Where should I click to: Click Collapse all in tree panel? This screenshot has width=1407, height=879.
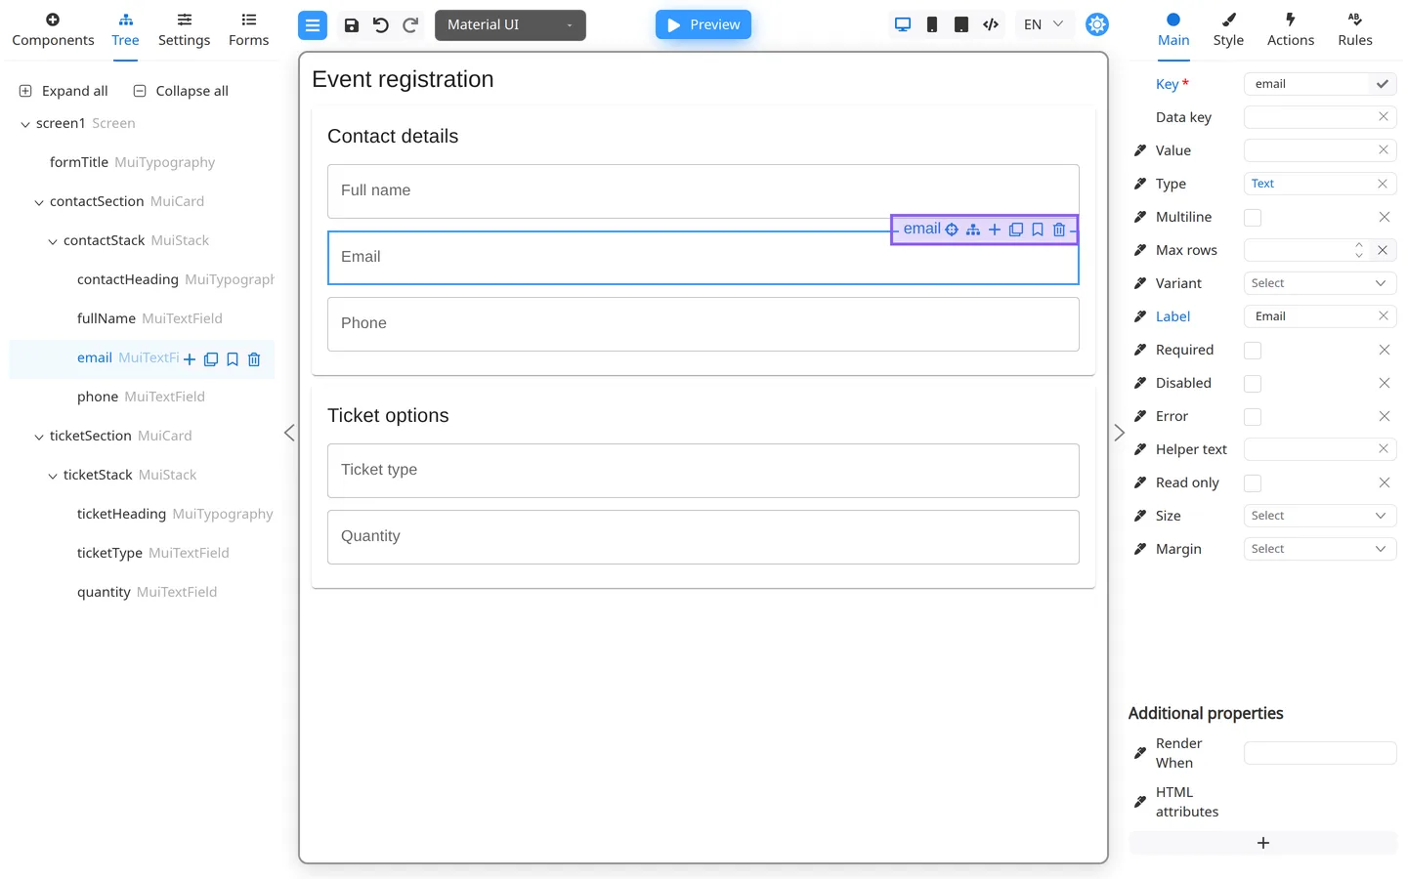click(x=181, y=91)
